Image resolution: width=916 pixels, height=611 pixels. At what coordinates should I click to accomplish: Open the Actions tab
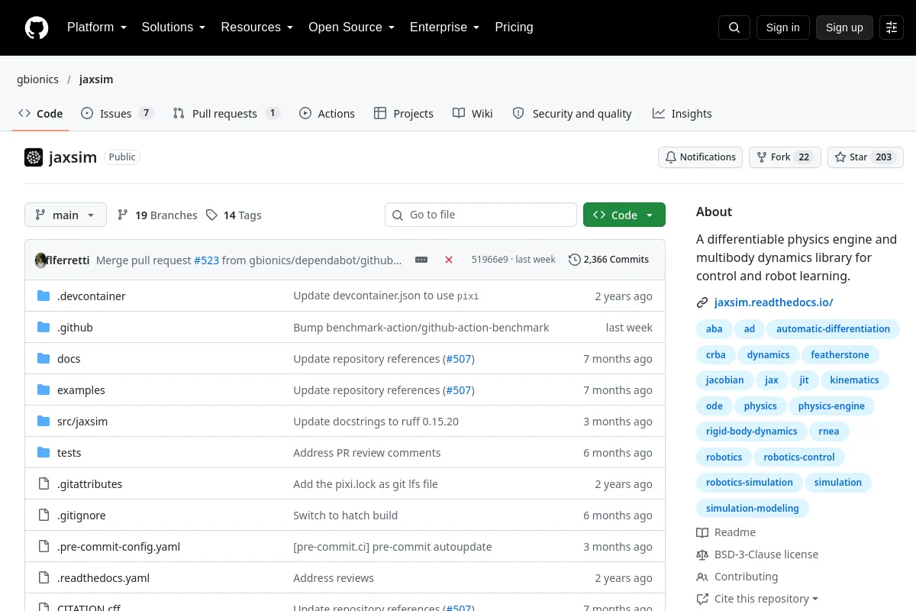click(327, 113)
